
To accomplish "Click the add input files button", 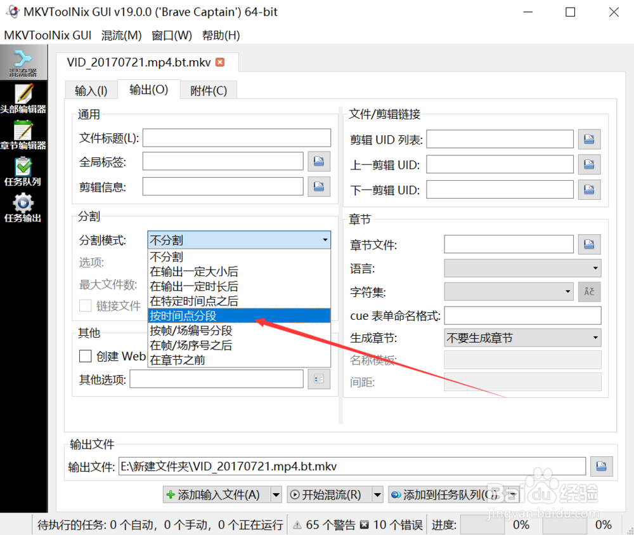I will (217, 494).
